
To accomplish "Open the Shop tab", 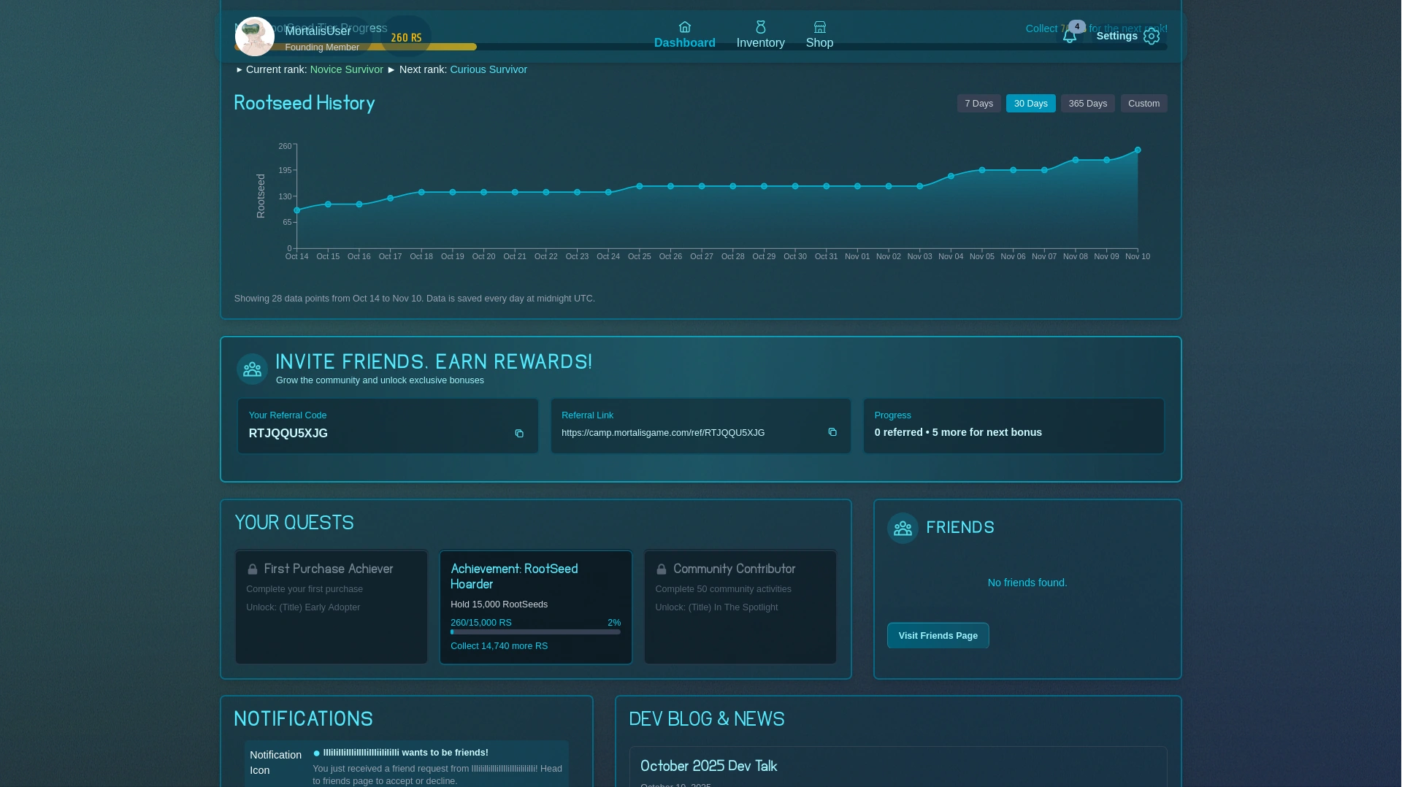I will click(819, 35).
